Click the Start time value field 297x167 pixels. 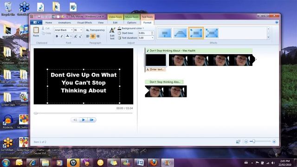[144, 33]
